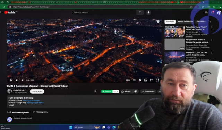Expand the video description with ...ещё

(x=11, y=105)
